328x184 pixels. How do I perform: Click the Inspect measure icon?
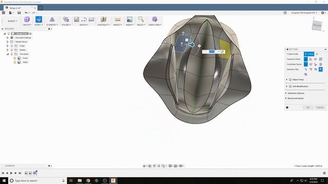[x=117, y=19]
